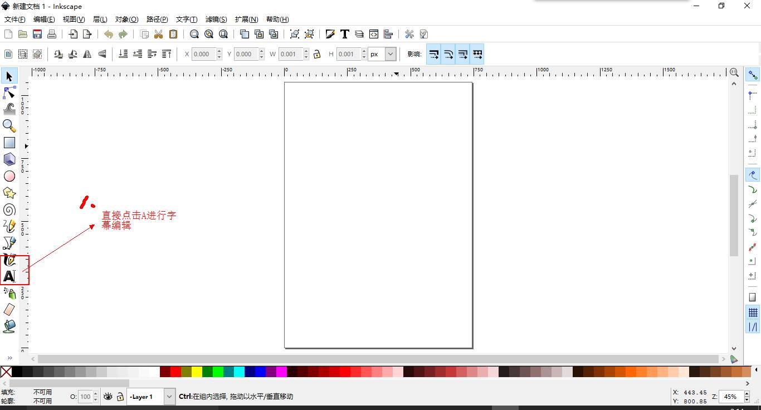The width and height of the screenshot is (761, 410).
Task: Click the X position stepper arrows
Action: [x=219, y=54]
